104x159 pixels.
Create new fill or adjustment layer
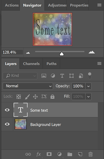(x=60, y=154)
